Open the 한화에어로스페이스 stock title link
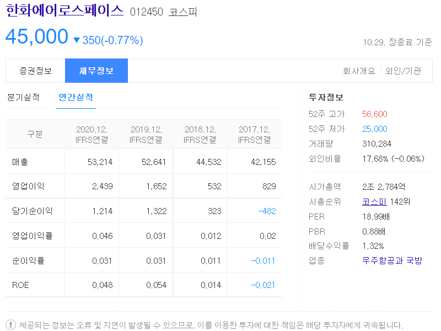Viewport: 441px width, 331px height. tap(64, 10)
